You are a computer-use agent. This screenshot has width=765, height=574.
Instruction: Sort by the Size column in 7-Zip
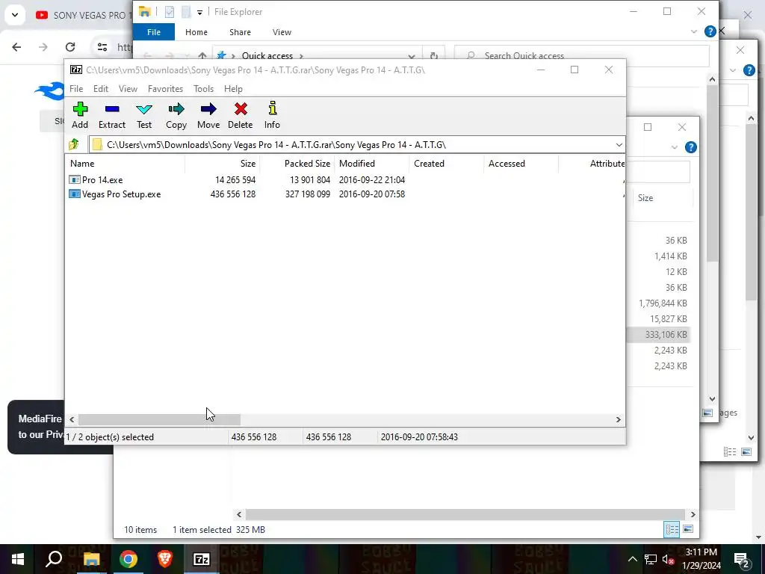tap(223, 164)
